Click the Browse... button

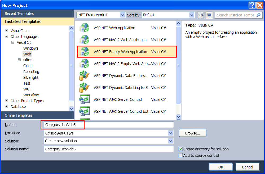tap(192, 133)
